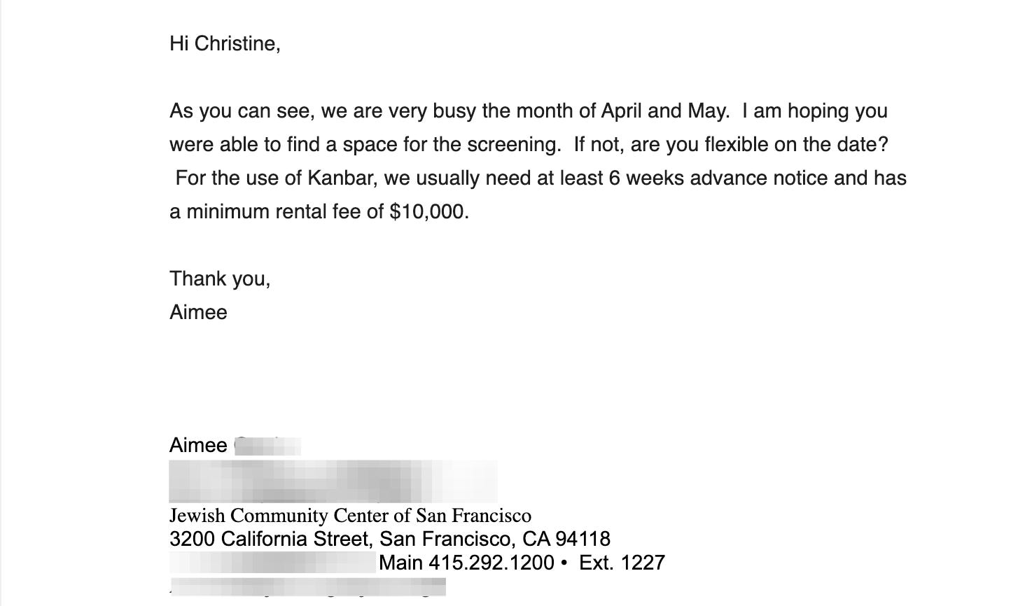Click "San Francisco, CA 94118" in the address
Viewport: 1011px width, 606px height.
click(x=495, y=539)
